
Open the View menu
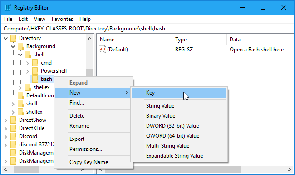pos(39,19)
